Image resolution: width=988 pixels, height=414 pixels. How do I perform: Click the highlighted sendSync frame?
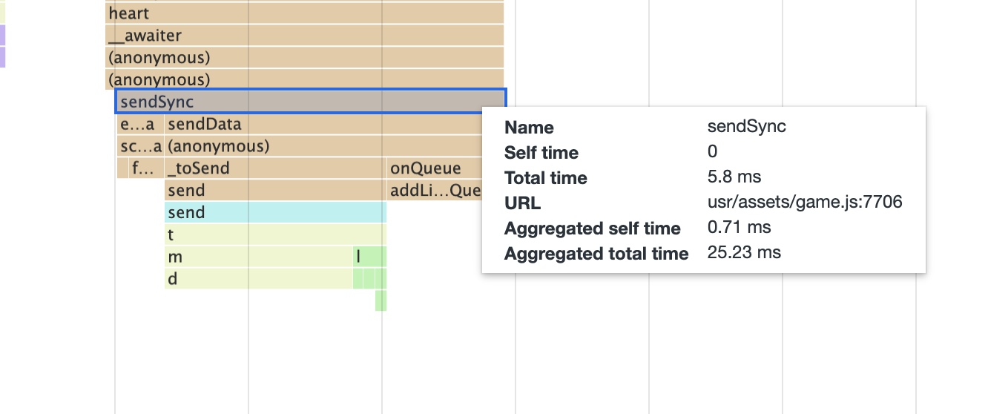click(311, 102)
